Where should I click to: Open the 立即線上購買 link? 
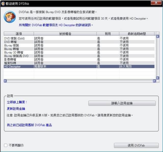coord(17,102)
